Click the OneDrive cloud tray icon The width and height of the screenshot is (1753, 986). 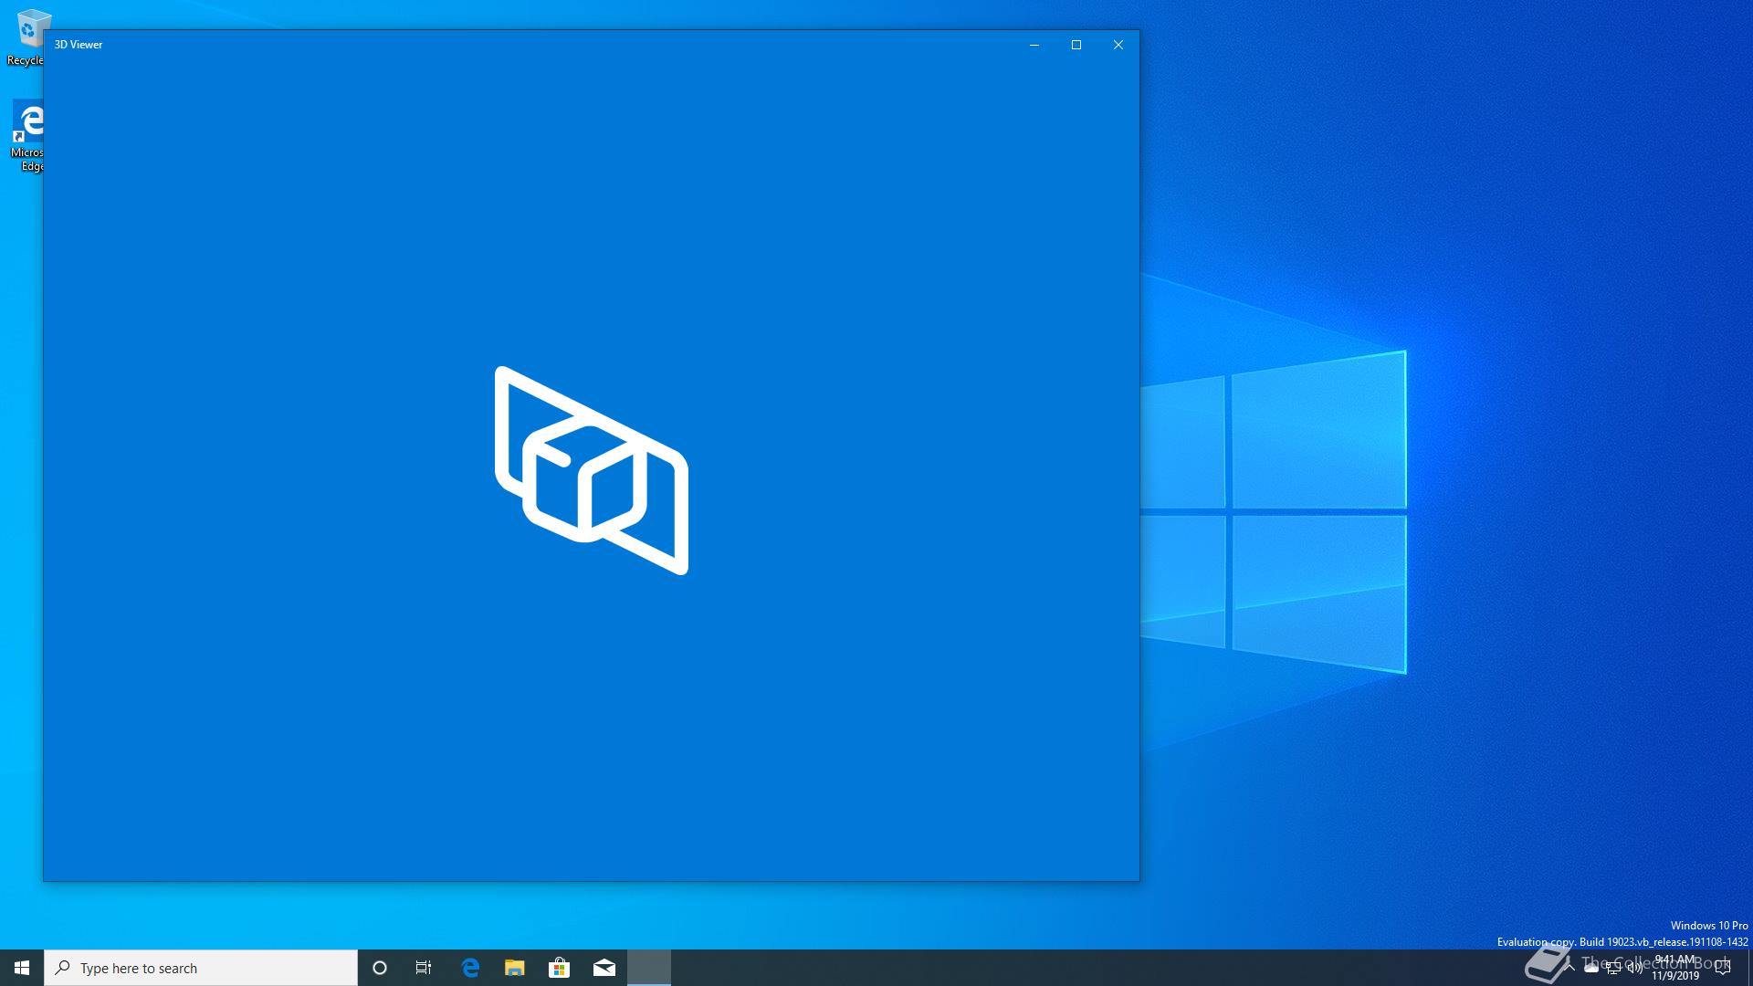click(1591, 968)
